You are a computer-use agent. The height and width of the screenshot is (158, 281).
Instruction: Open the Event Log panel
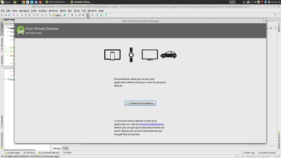tap(248, 153)
